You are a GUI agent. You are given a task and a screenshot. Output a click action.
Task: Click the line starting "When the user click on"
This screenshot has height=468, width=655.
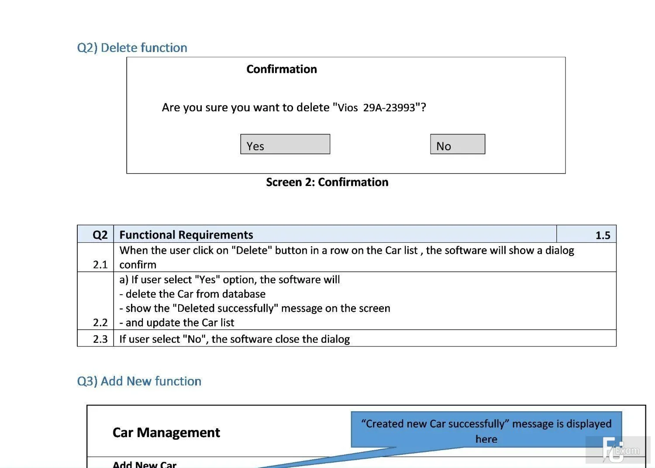(x=347, y=250)
